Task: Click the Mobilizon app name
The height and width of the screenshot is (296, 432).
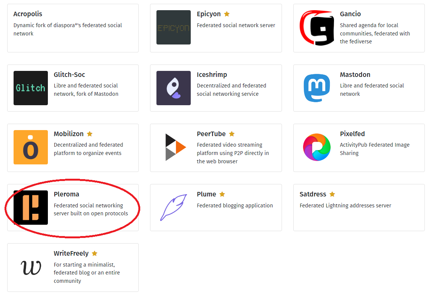Action: click(x=69, y=133)
